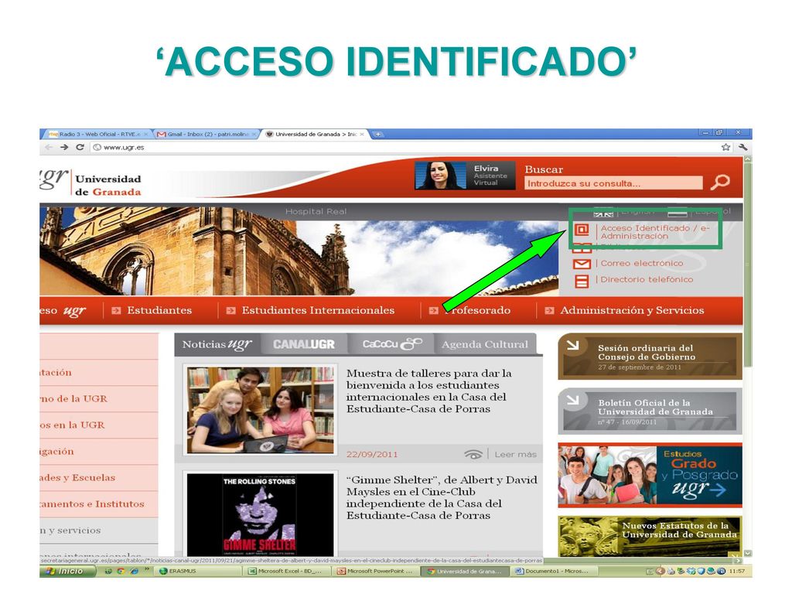
Task: Click the eye icon beside Leer más
Action: 473,454
